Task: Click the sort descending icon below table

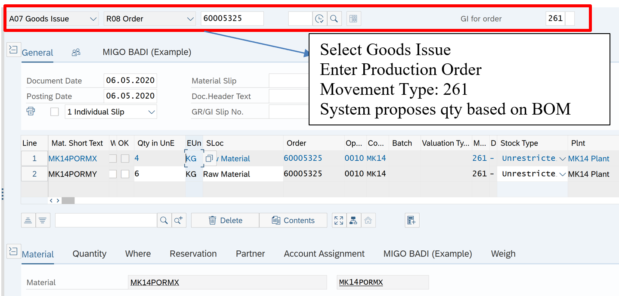Action: point(43,220)
